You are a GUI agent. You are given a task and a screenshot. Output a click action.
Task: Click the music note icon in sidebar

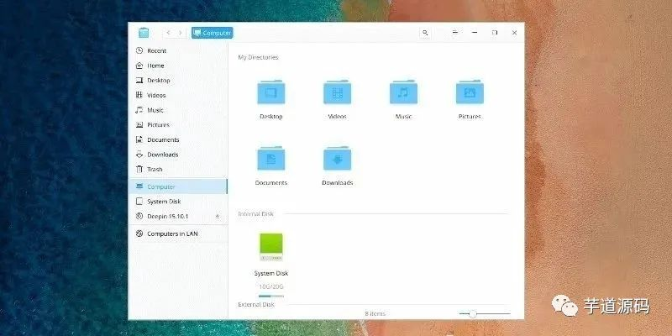coord(139,110)
